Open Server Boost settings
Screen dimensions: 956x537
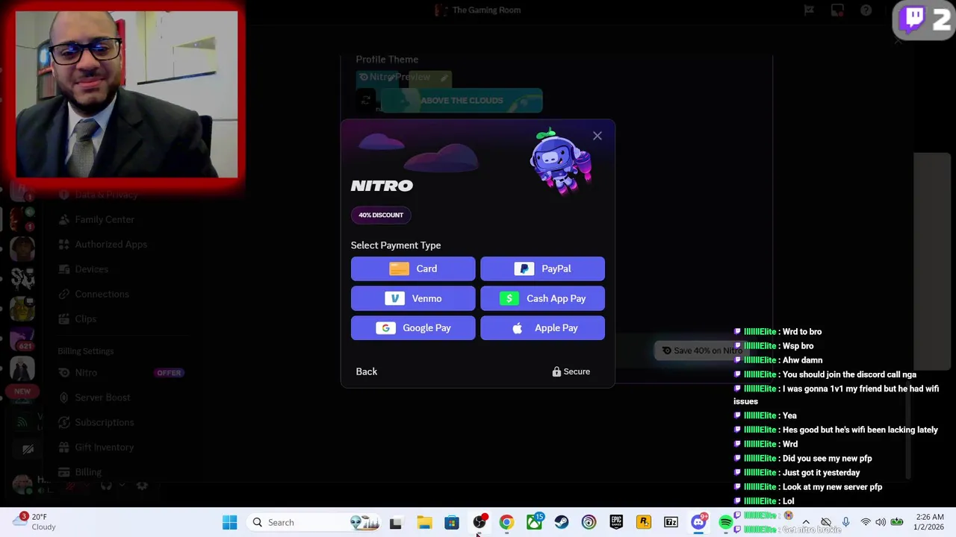[102, 398]
